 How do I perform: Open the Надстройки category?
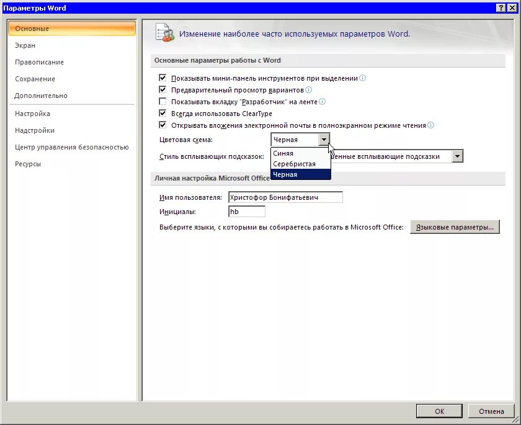[x=72, y=130]
